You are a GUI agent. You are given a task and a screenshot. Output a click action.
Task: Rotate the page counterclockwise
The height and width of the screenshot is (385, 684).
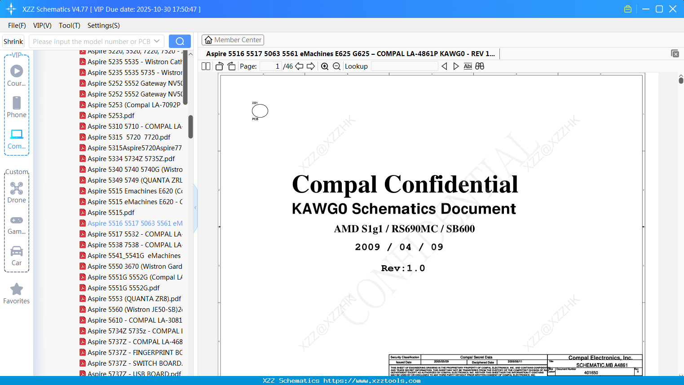coord(220,66)
